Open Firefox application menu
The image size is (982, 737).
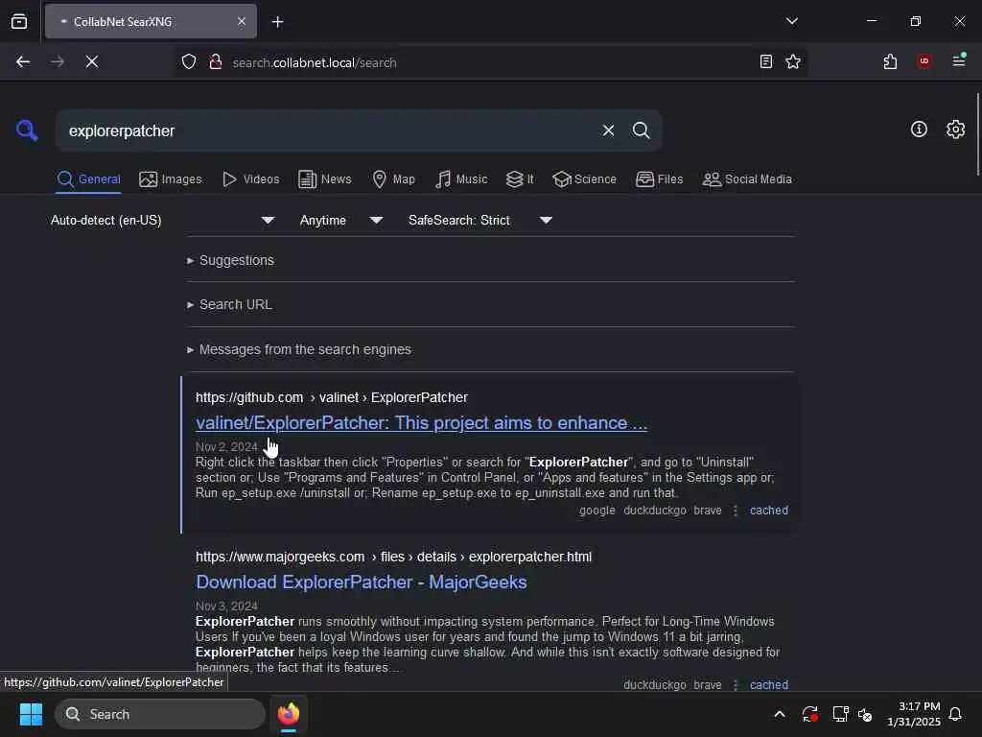pyautogui.click(x=959, y=60)
